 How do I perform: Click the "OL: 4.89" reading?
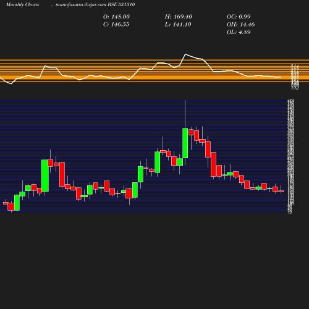pos(239,32)
